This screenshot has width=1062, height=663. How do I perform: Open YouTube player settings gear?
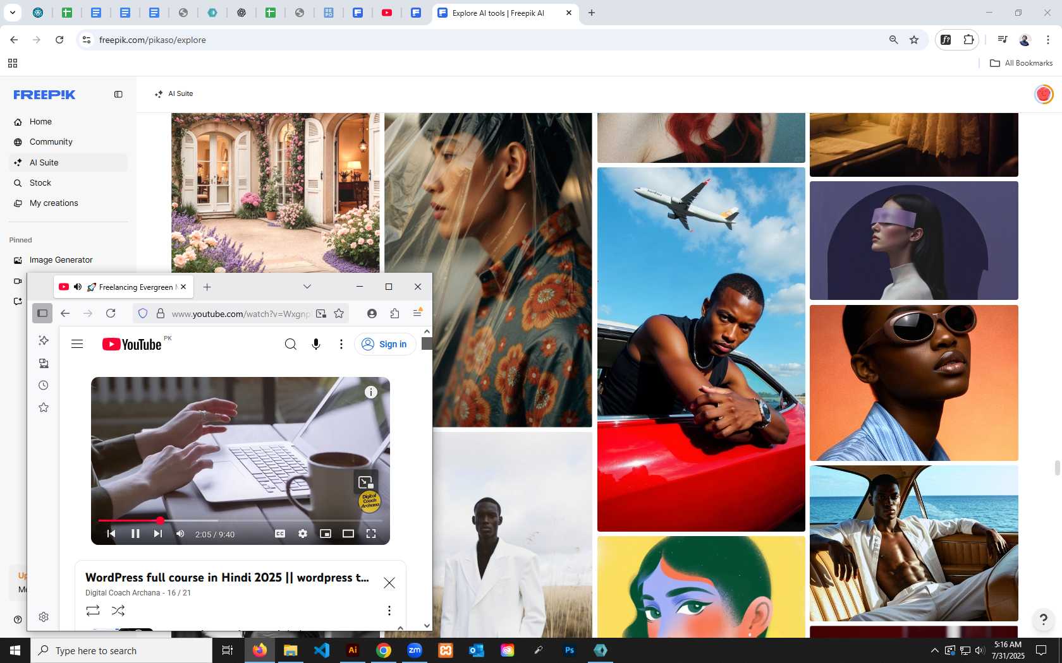pos(303,534)
